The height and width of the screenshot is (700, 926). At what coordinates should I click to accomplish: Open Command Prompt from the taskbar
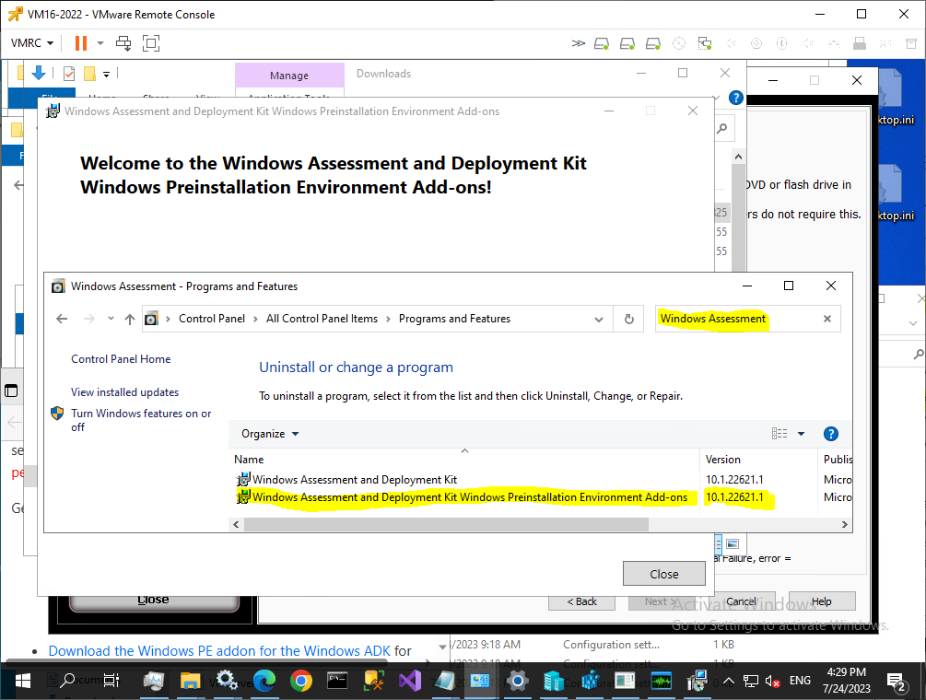(338, 681)
